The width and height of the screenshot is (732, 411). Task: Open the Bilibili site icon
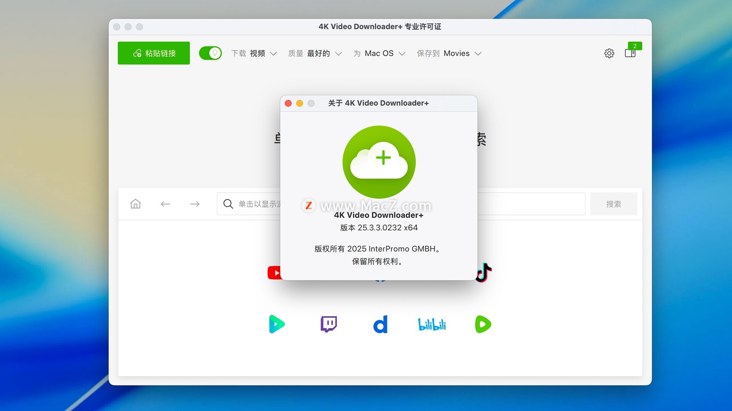click(432, 324)
